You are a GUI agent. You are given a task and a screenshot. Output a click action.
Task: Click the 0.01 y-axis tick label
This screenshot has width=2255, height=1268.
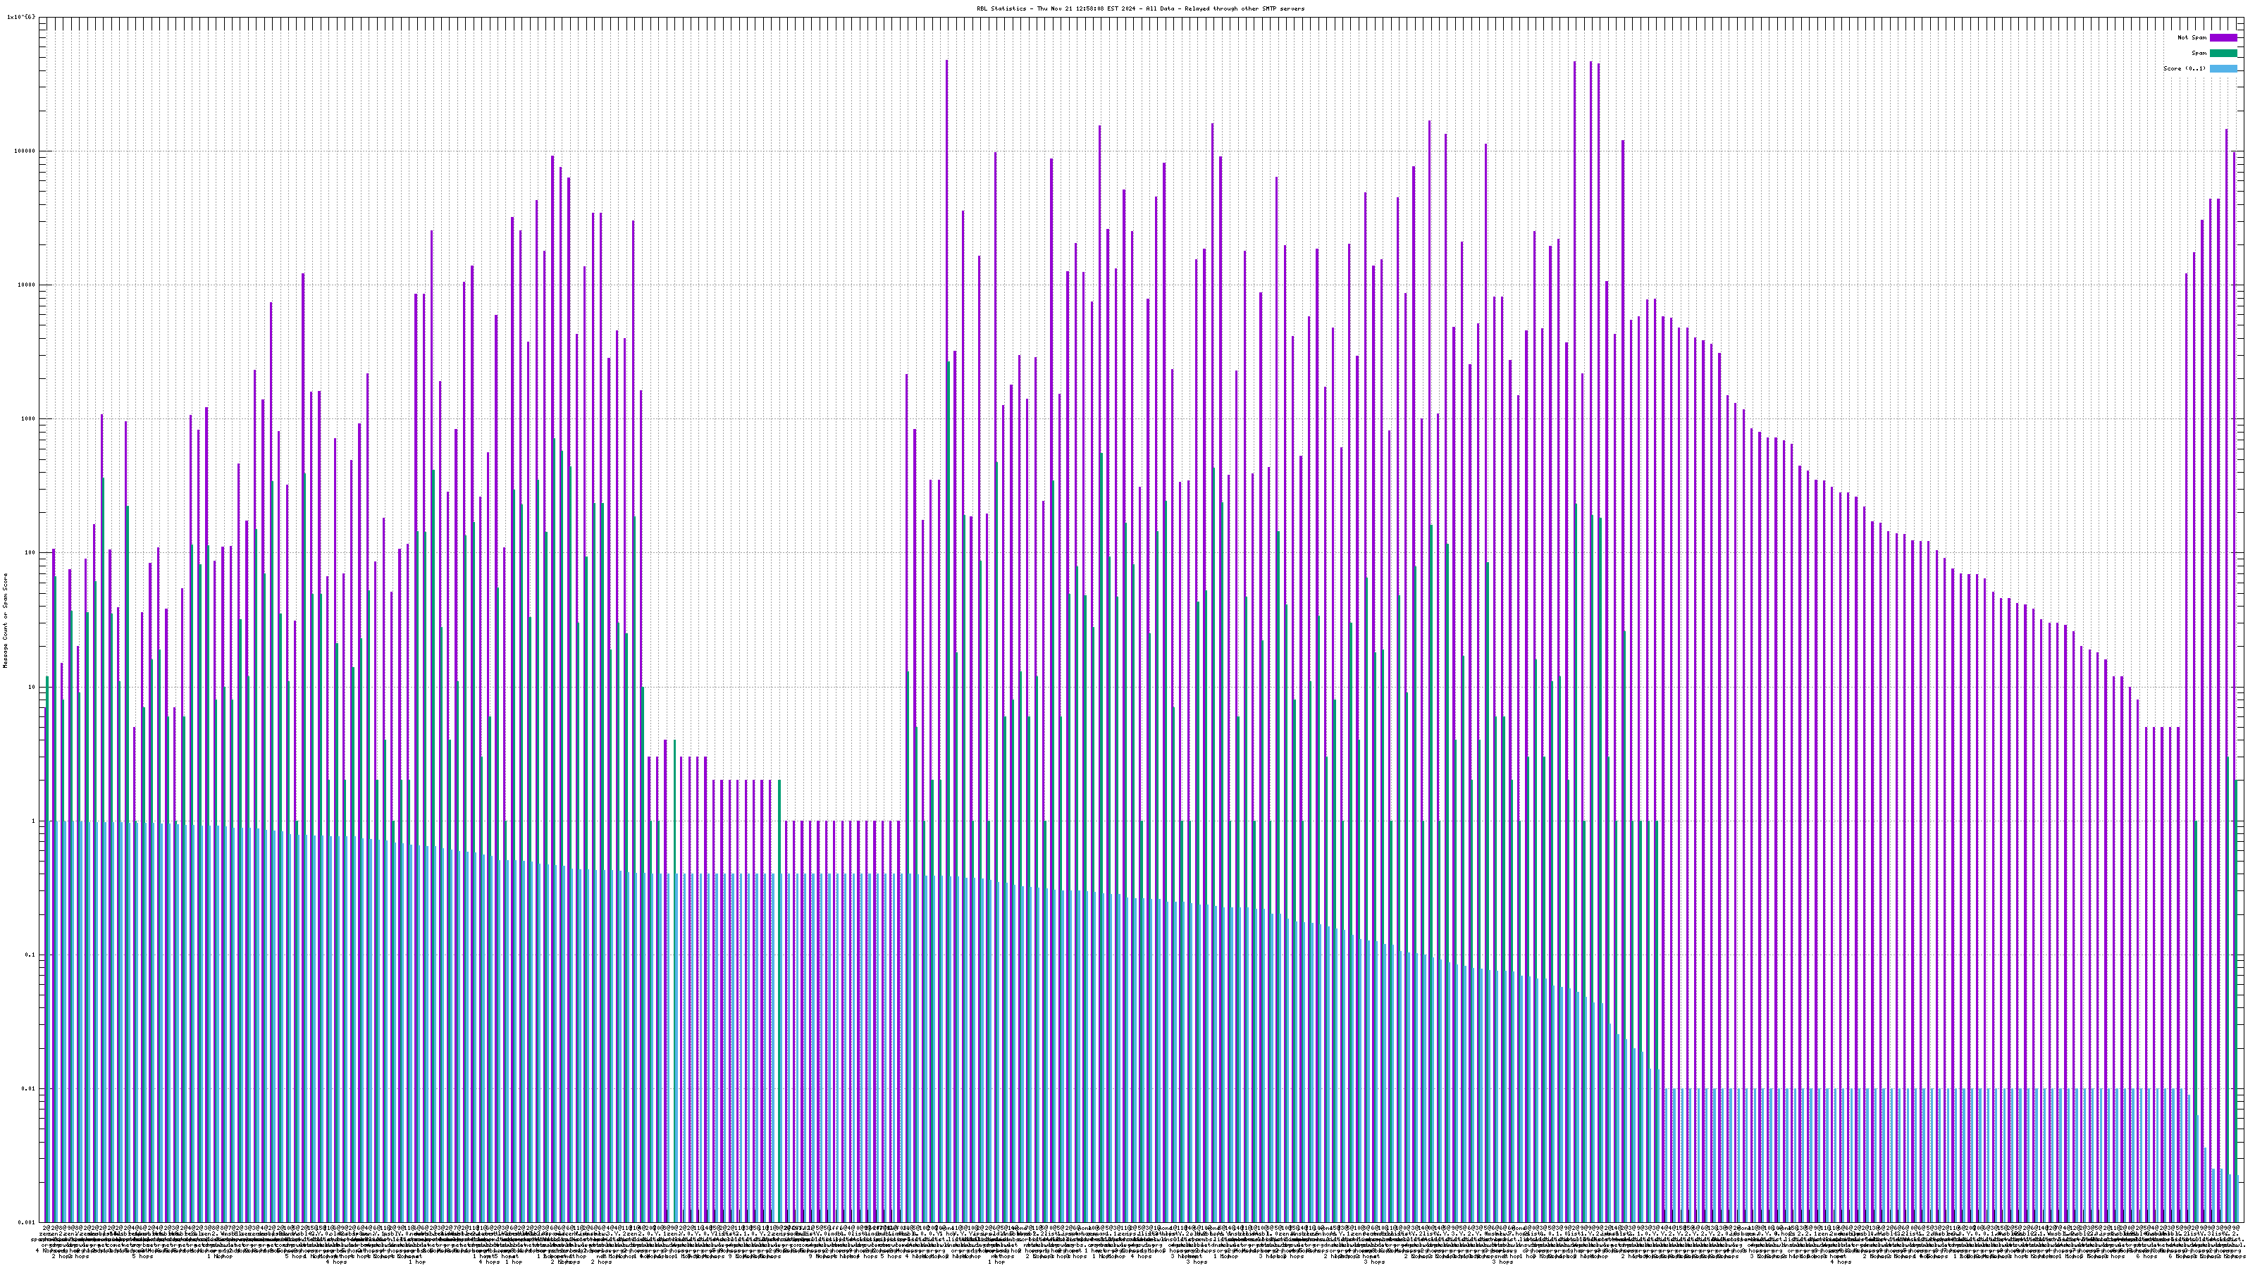coord(30,1088)
